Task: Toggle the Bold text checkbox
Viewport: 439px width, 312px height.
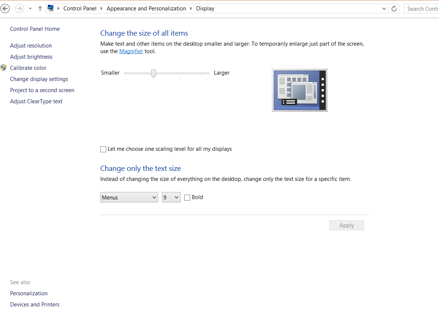Action: click(x=187, y=198)
